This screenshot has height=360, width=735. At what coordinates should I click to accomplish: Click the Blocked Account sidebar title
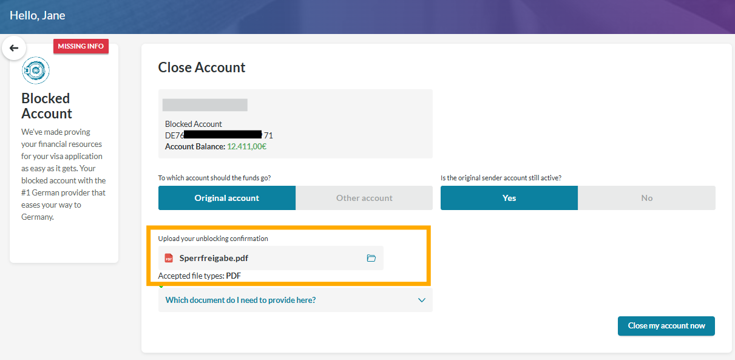47,106
